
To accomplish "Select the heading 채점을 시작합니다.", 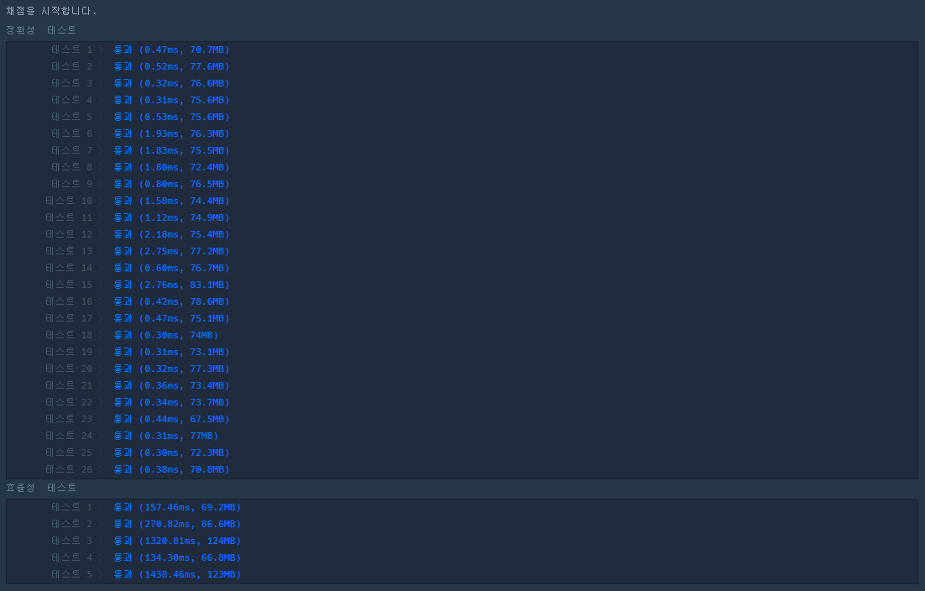I will (51, 11).
